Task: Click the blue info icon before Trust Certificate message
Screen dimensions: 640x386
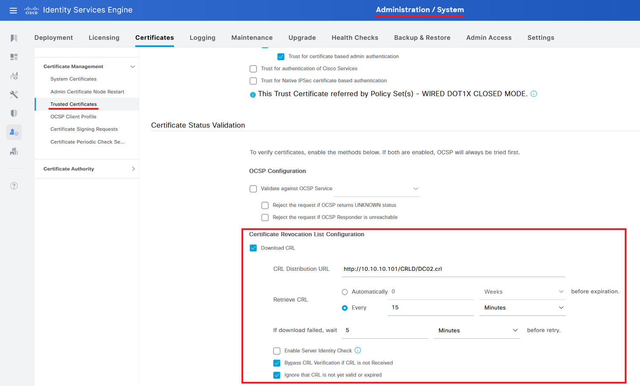Action: (253, 95)
